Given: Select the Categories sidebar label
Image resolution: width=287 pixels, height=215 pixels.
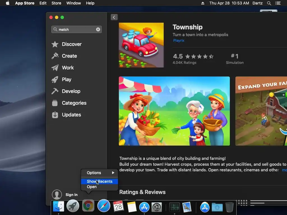Looking at the screenshot, I should click(x=74, y=103).
